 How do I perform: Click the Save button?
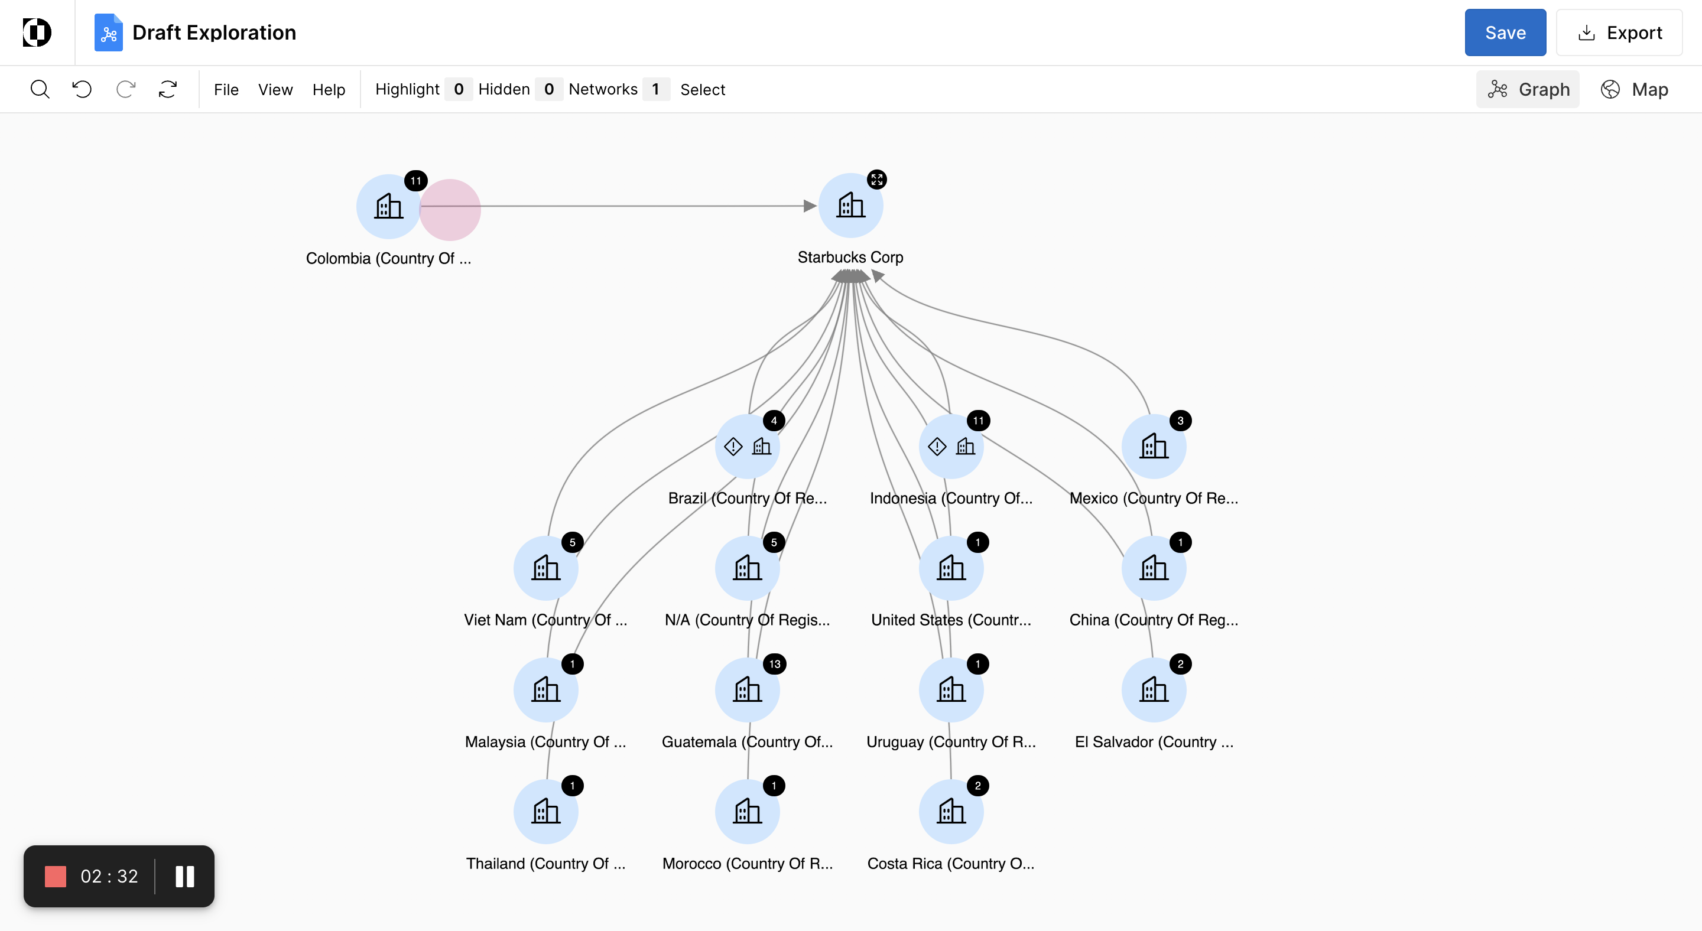click(1505, 32)
